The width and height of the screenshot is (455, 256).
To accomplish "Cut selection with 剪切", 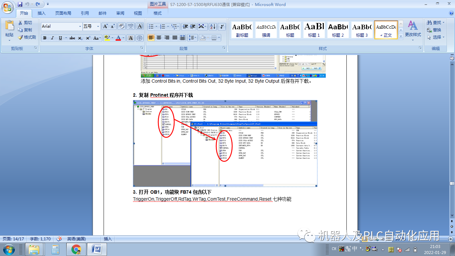I will [25, 23].
